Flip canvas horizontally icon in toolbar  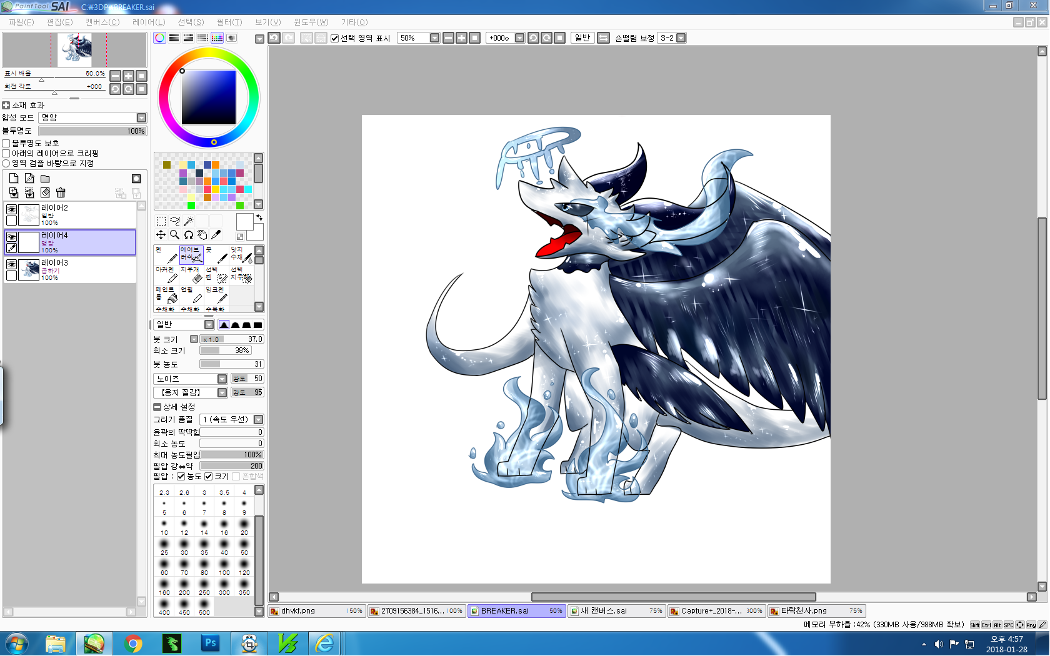pos(604,38)
